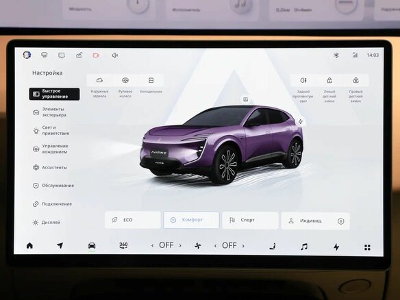Toggle the left child lock
The height and width of the screenshot is (300, 400).
tap(329, 81)
